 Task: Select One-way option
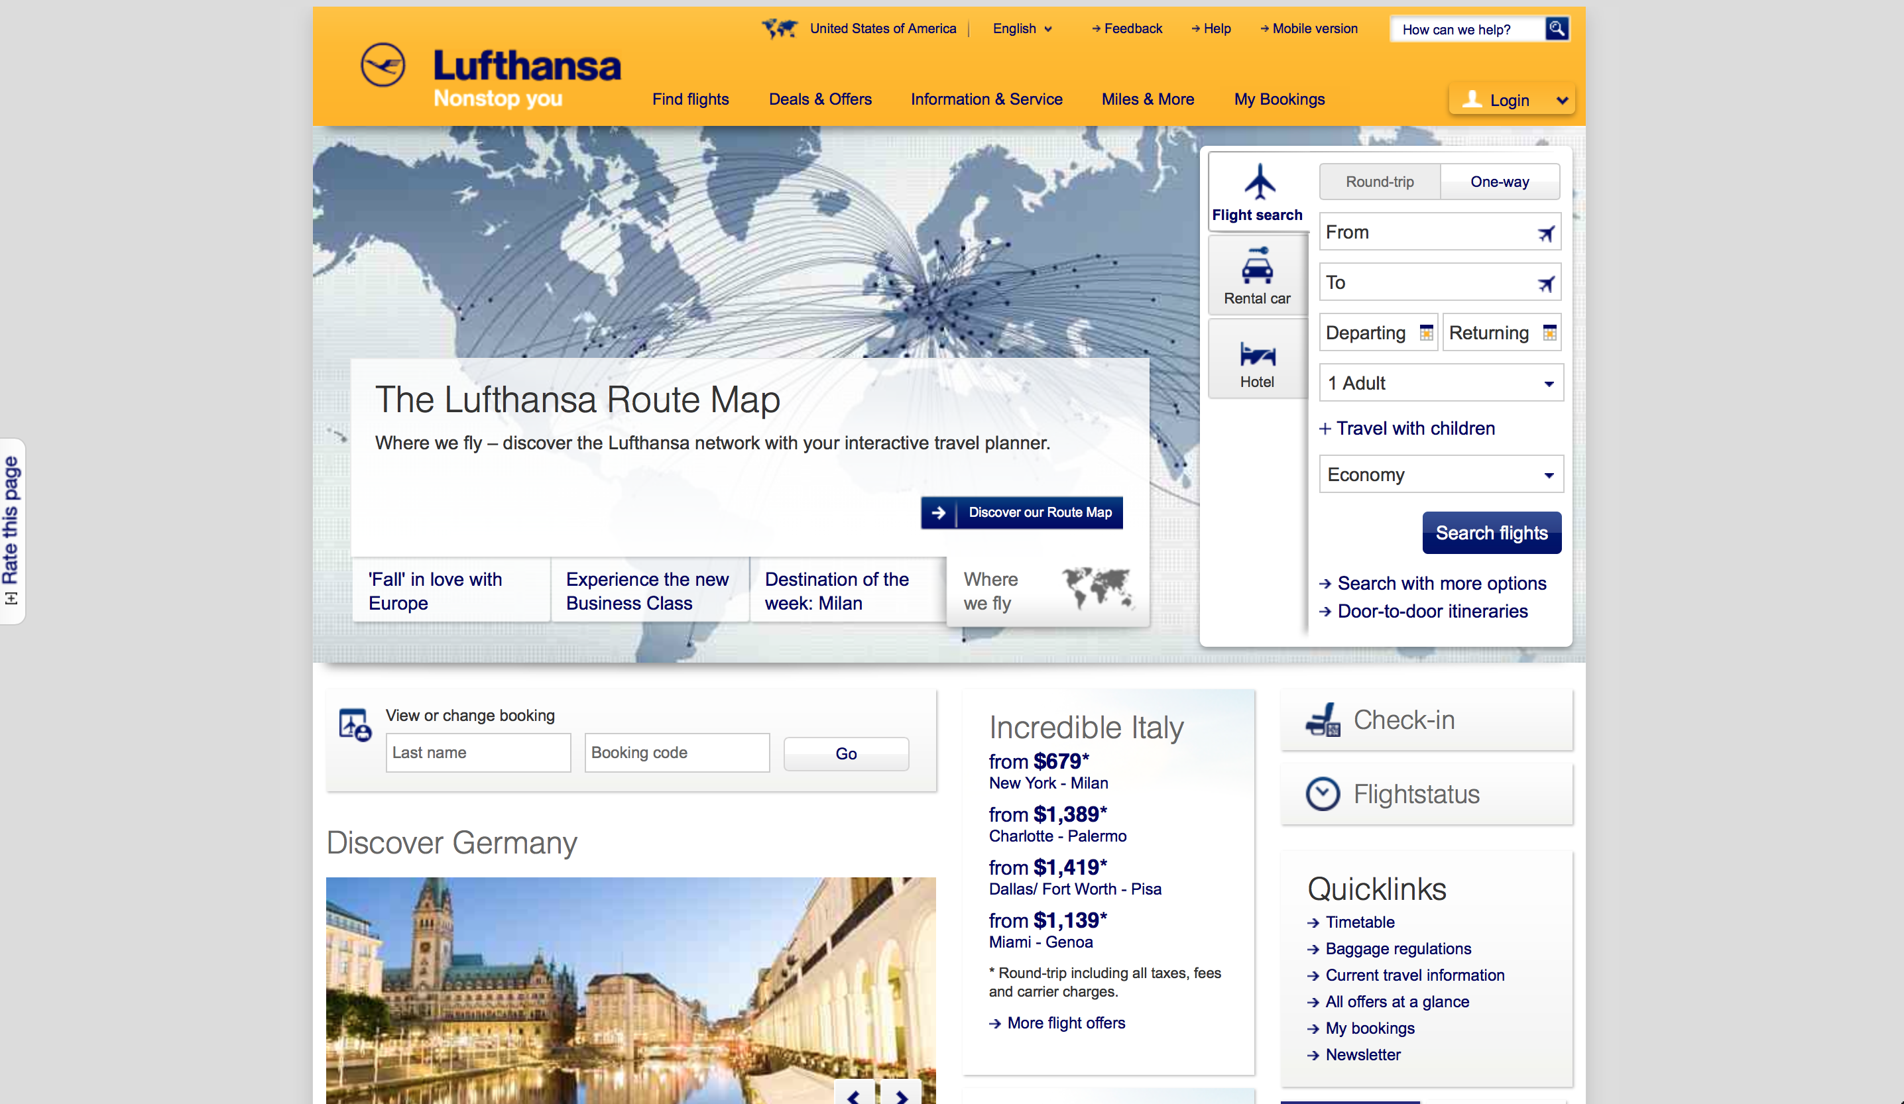1500,182
